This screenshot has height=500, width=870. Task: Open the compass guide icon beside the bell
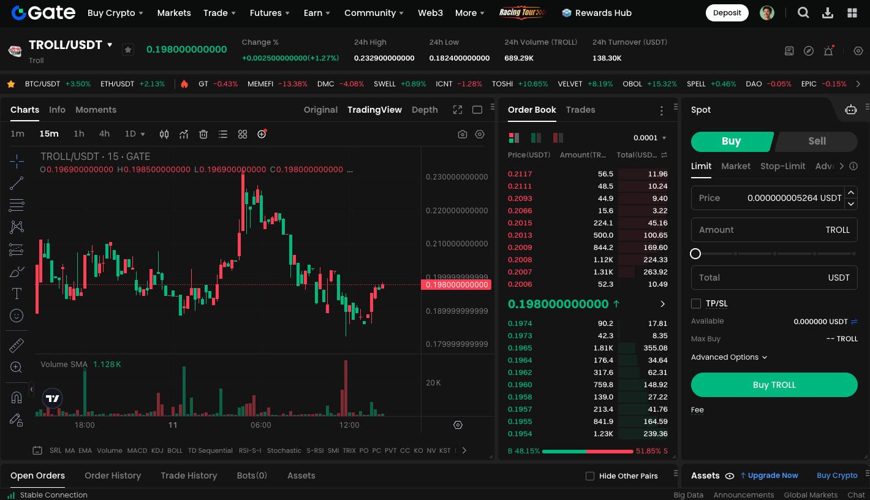809,51
